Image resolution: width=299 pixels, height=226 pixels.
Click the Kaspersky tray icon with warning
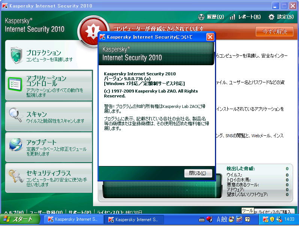[x=265, y=219]
